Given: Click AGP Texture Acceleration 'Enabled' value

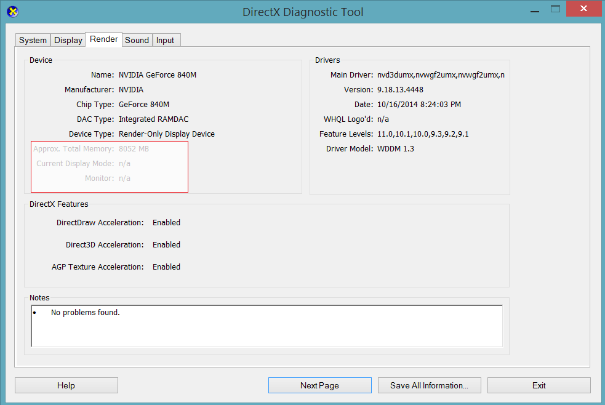Looking at the screenshot, I should coord(166,267).
